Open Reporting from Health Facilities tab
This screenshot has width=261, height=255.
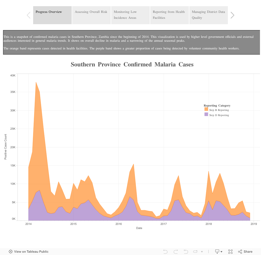coord(170,15)
